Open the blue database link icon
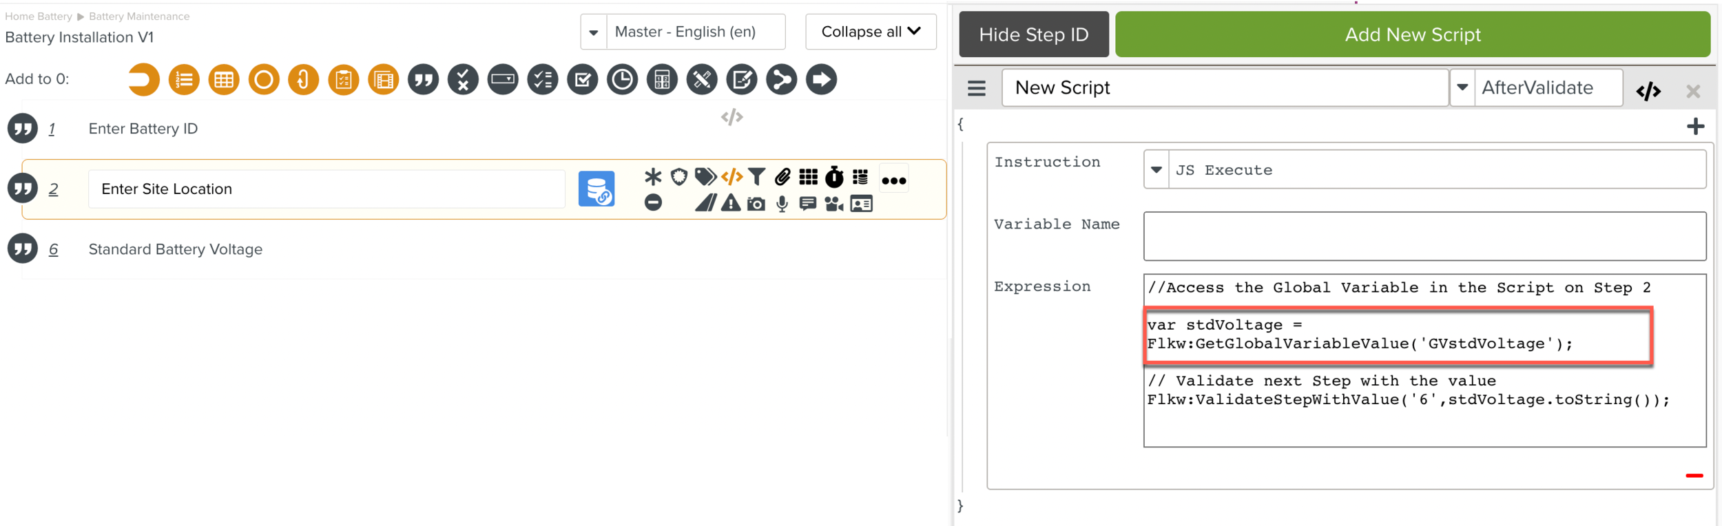Screen dimensions: 1722x526 pos(597,189)
